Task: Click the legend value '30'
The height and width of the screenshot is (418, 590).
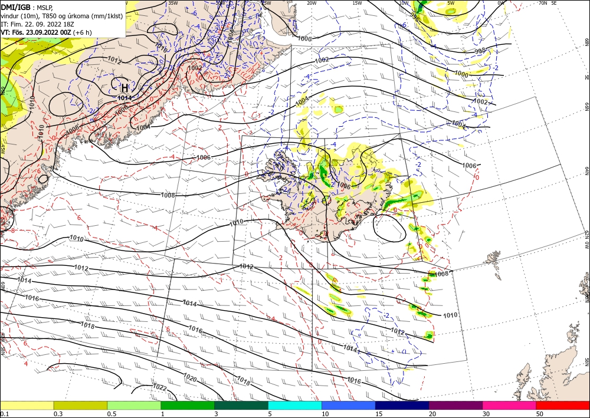Action: click(486, 414)
